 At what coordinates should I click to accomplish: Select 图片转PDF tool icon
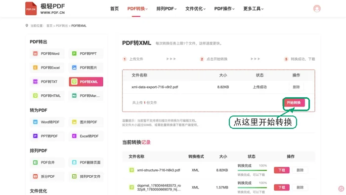click(x=74, y=122)
